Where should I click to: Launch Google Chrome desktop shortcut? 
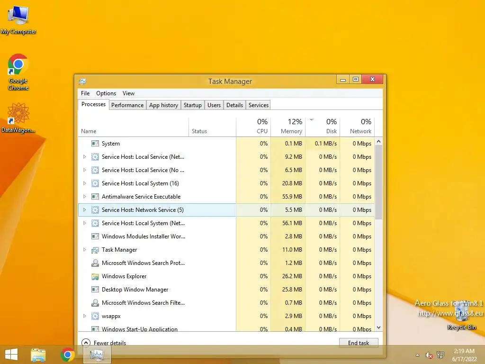pyautogui.click(x=18, y=72)
